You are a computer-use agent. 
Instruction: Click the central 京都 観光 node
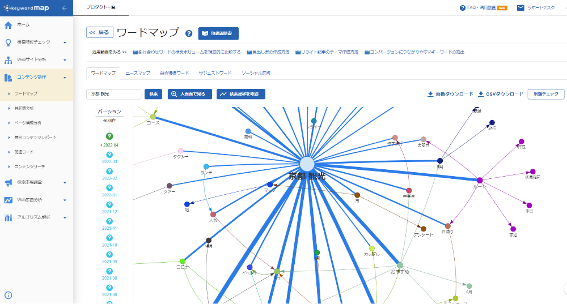coord(307,164)
